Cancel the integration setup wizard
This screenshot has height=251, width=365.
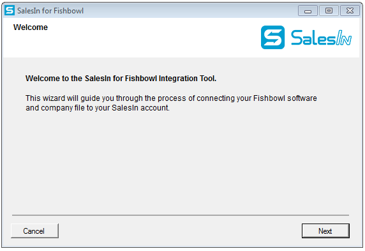click(34, 231)
